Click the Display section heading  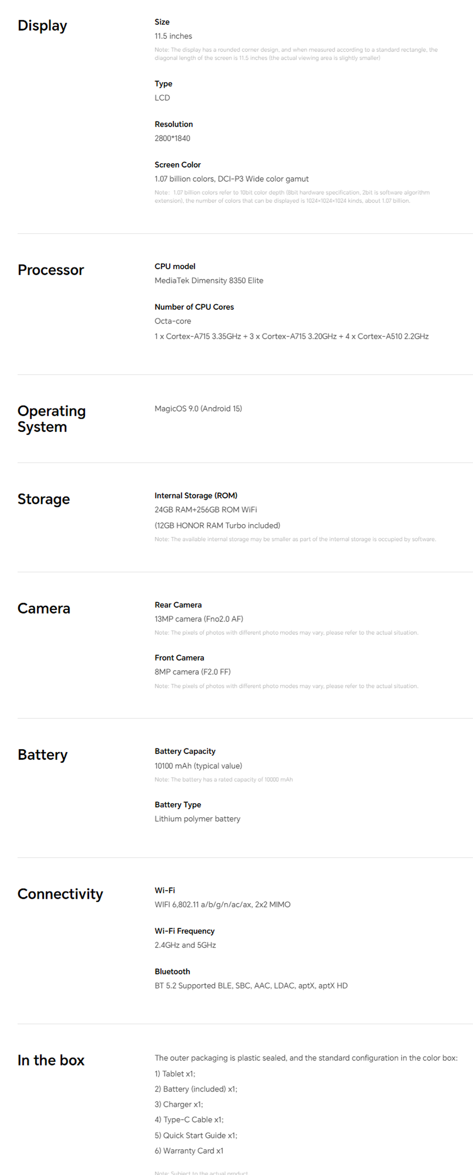(42, 26)
